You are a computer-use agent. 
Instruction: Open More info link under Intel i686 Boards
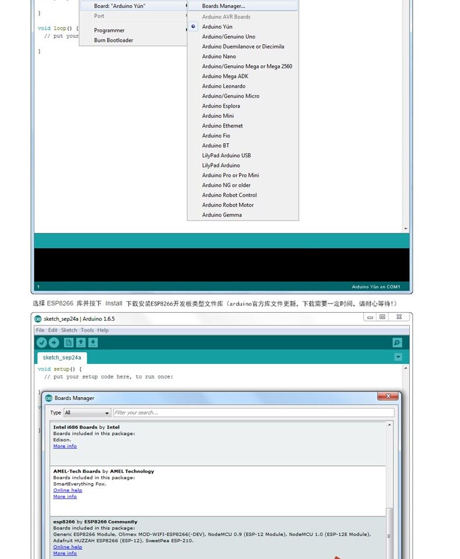[65, 447]
